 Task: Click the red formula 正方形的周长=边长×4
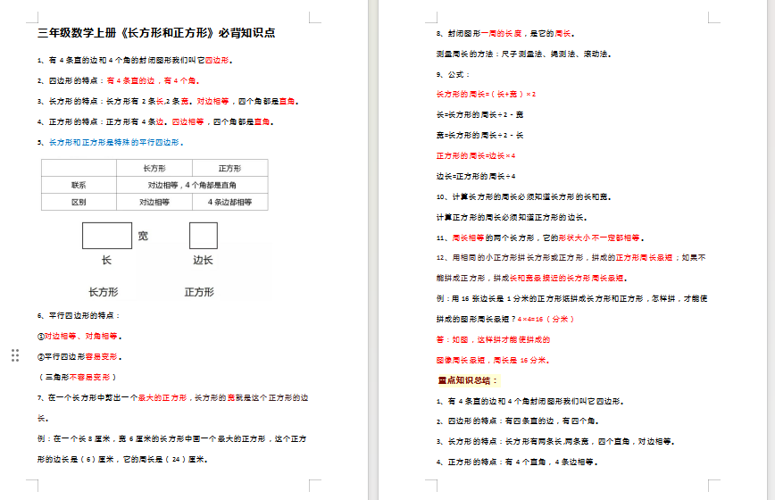[x=476, y=155]
